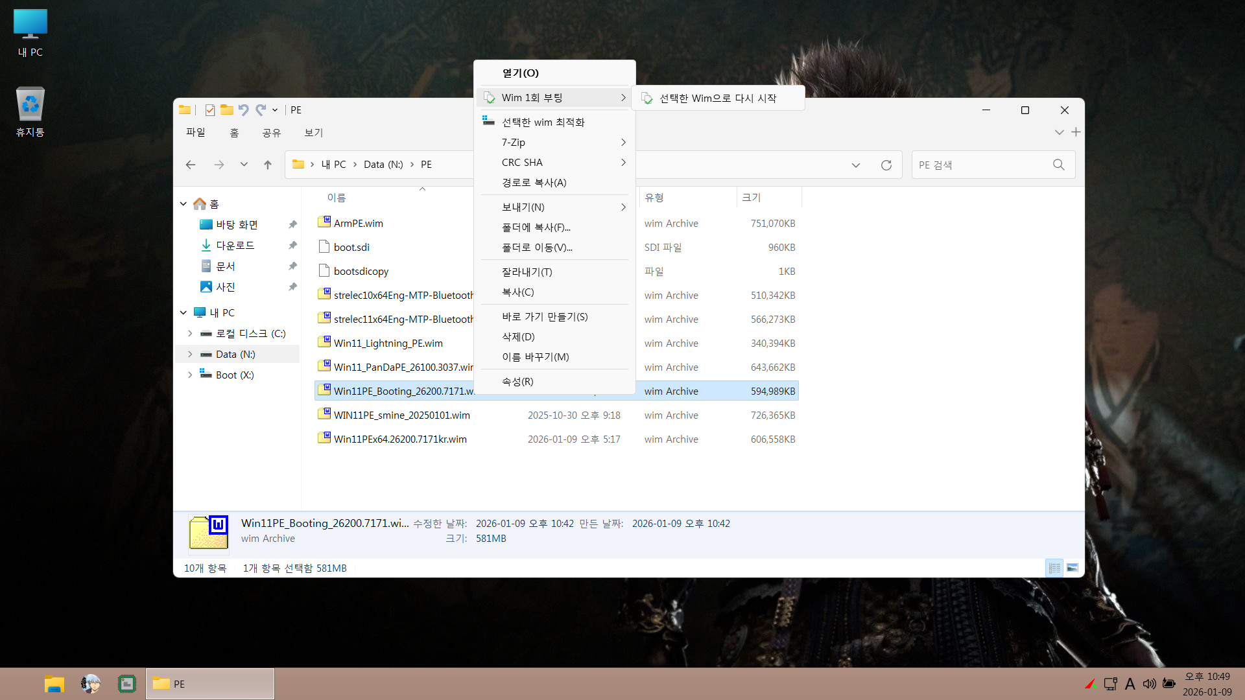Switch to details view layout toggle
Image resolution: width=1245 pixels, height=700 pixels.
1054,568
